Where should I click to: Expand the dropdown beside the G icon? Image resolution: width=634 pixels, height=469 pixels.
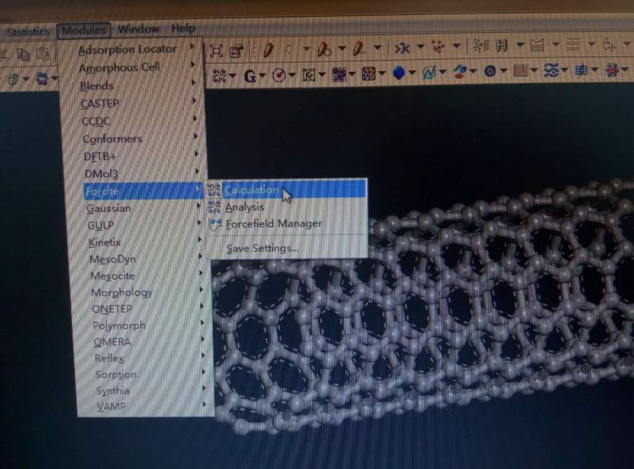(263, 75)
